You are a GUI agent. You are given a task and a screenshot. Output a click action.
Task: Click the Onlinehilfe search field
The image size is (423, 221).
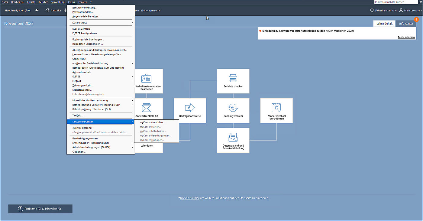396,2
